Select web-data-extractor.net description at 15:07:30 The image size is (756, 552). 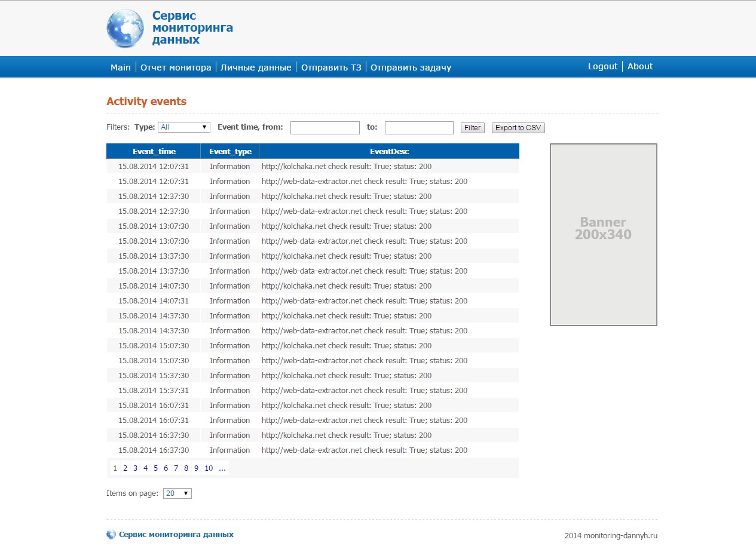pyautogui.click(x=365, y=361)
